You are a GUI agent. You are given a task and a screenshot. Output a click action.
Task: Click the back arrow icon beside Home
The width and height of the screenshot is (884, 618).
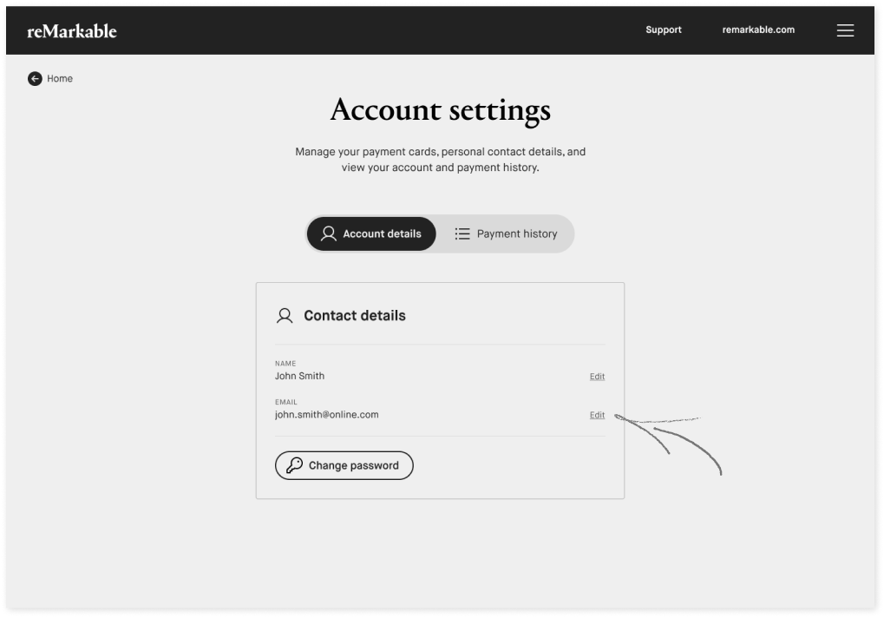click(x=35, y=78)
